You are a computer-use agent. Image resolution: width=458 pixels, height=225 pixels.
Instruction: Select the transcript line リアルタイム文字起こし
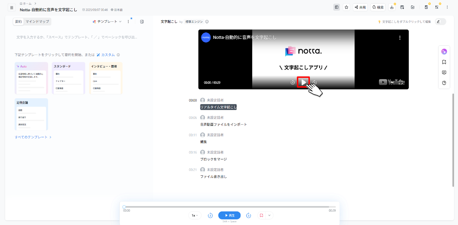[218, 107]
